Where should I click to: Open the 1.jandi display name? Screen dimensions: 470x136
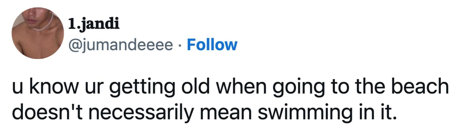click(94, 24)
